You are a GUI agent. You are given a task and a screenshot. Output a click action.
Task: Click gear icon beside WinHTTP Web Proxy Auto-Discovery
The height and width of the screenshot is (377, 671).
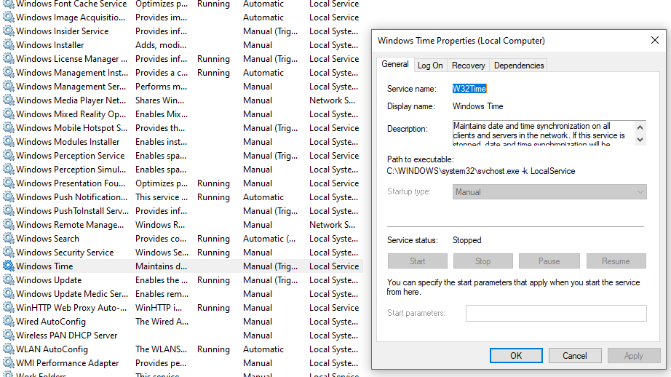coord(8,307)
